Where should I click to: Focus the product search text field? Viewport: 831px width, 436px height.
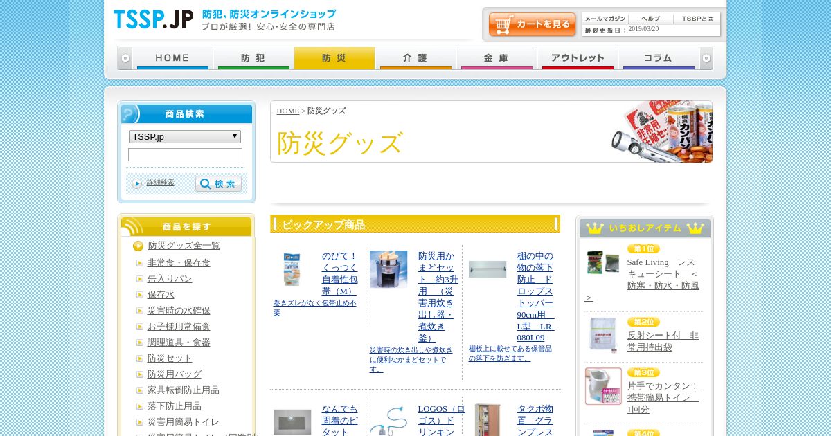(x=185, y=154)
